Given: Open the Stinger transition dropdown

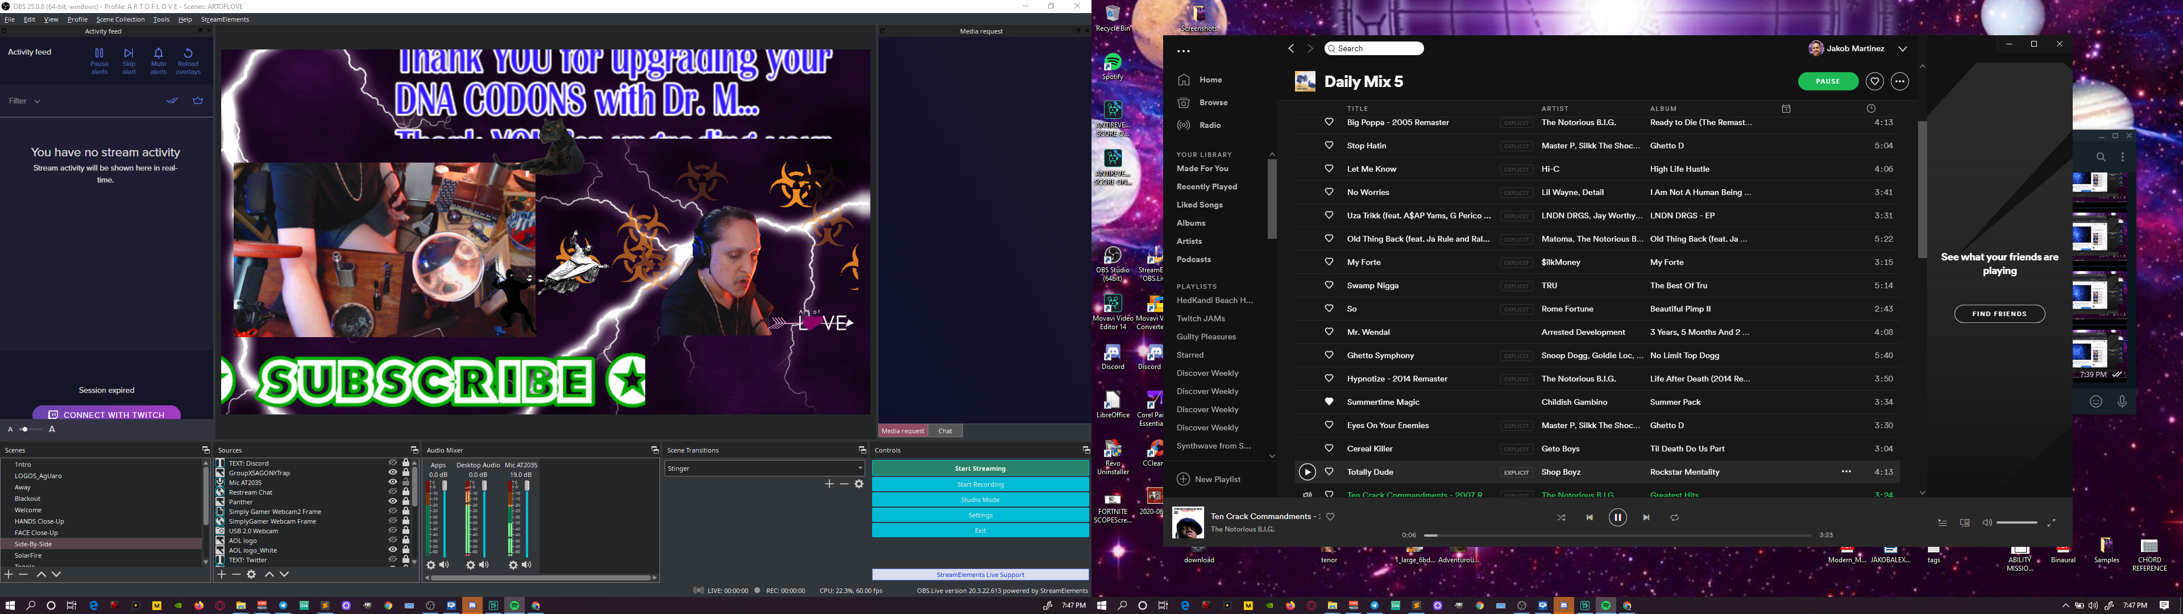Looking at the screenshot, I should 765,468.
